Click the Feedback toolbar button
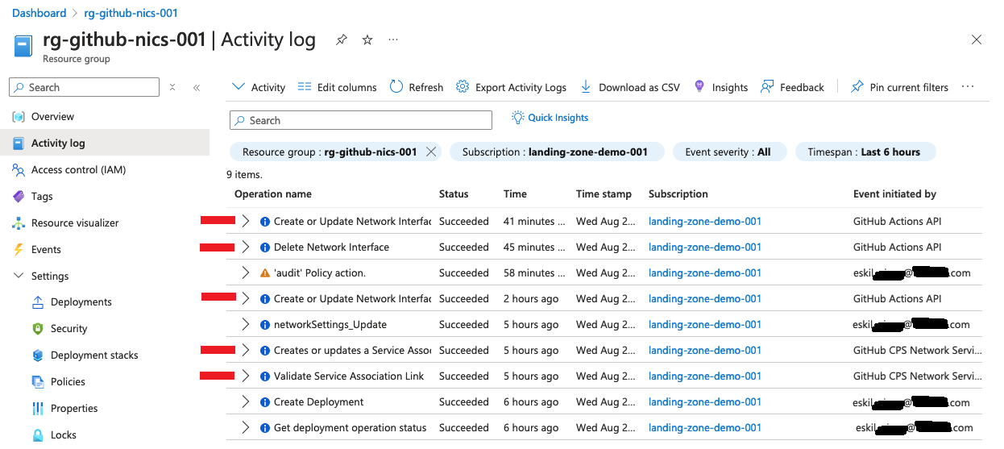The height and width of the screenshot is (449, 1004). pos(793,87)
